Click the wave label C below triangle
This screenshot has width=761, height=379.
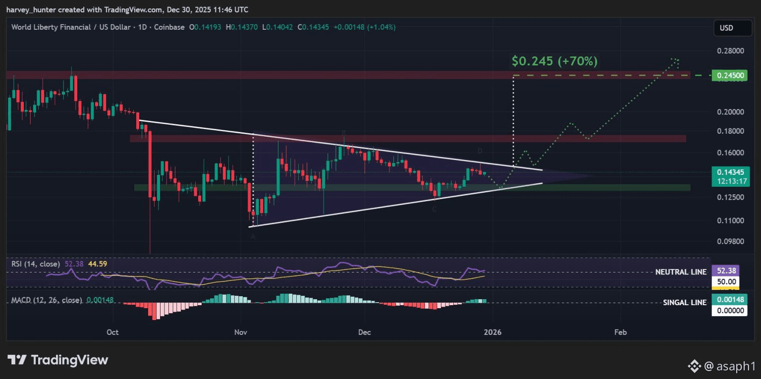(x=435, y=210)
